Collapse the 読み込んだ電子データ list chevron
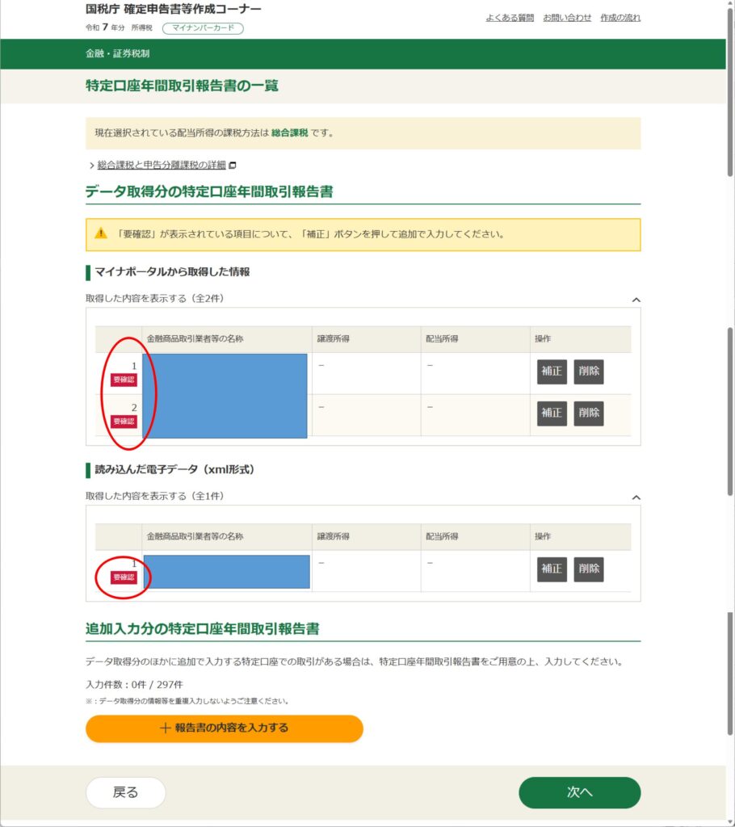This screenshot has height=827, width=735. 636,497
